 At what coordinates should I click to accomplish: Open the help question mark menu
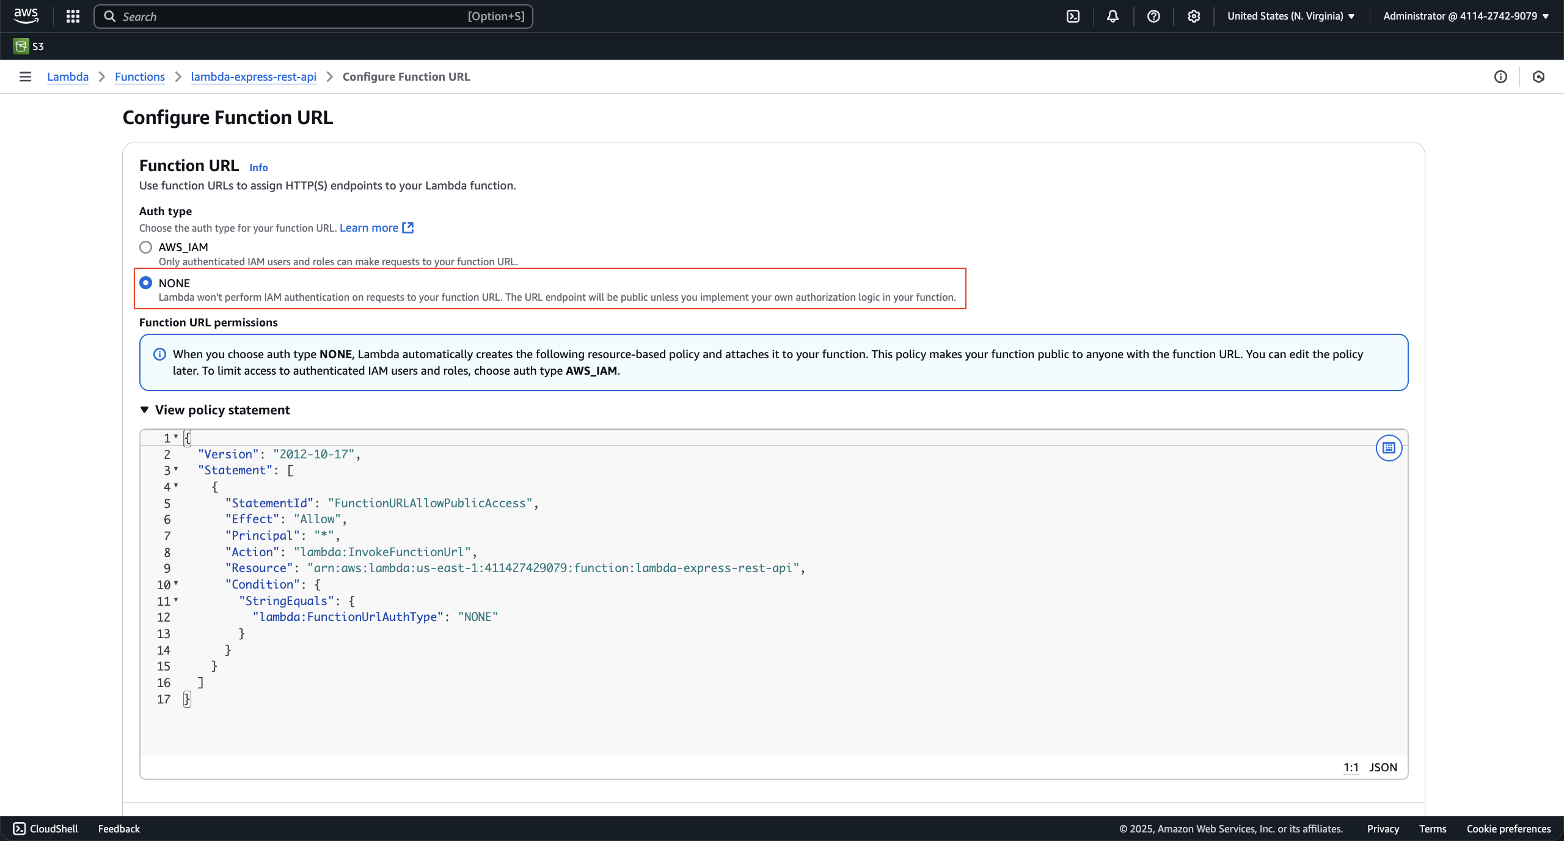(x=1153, y=17)
